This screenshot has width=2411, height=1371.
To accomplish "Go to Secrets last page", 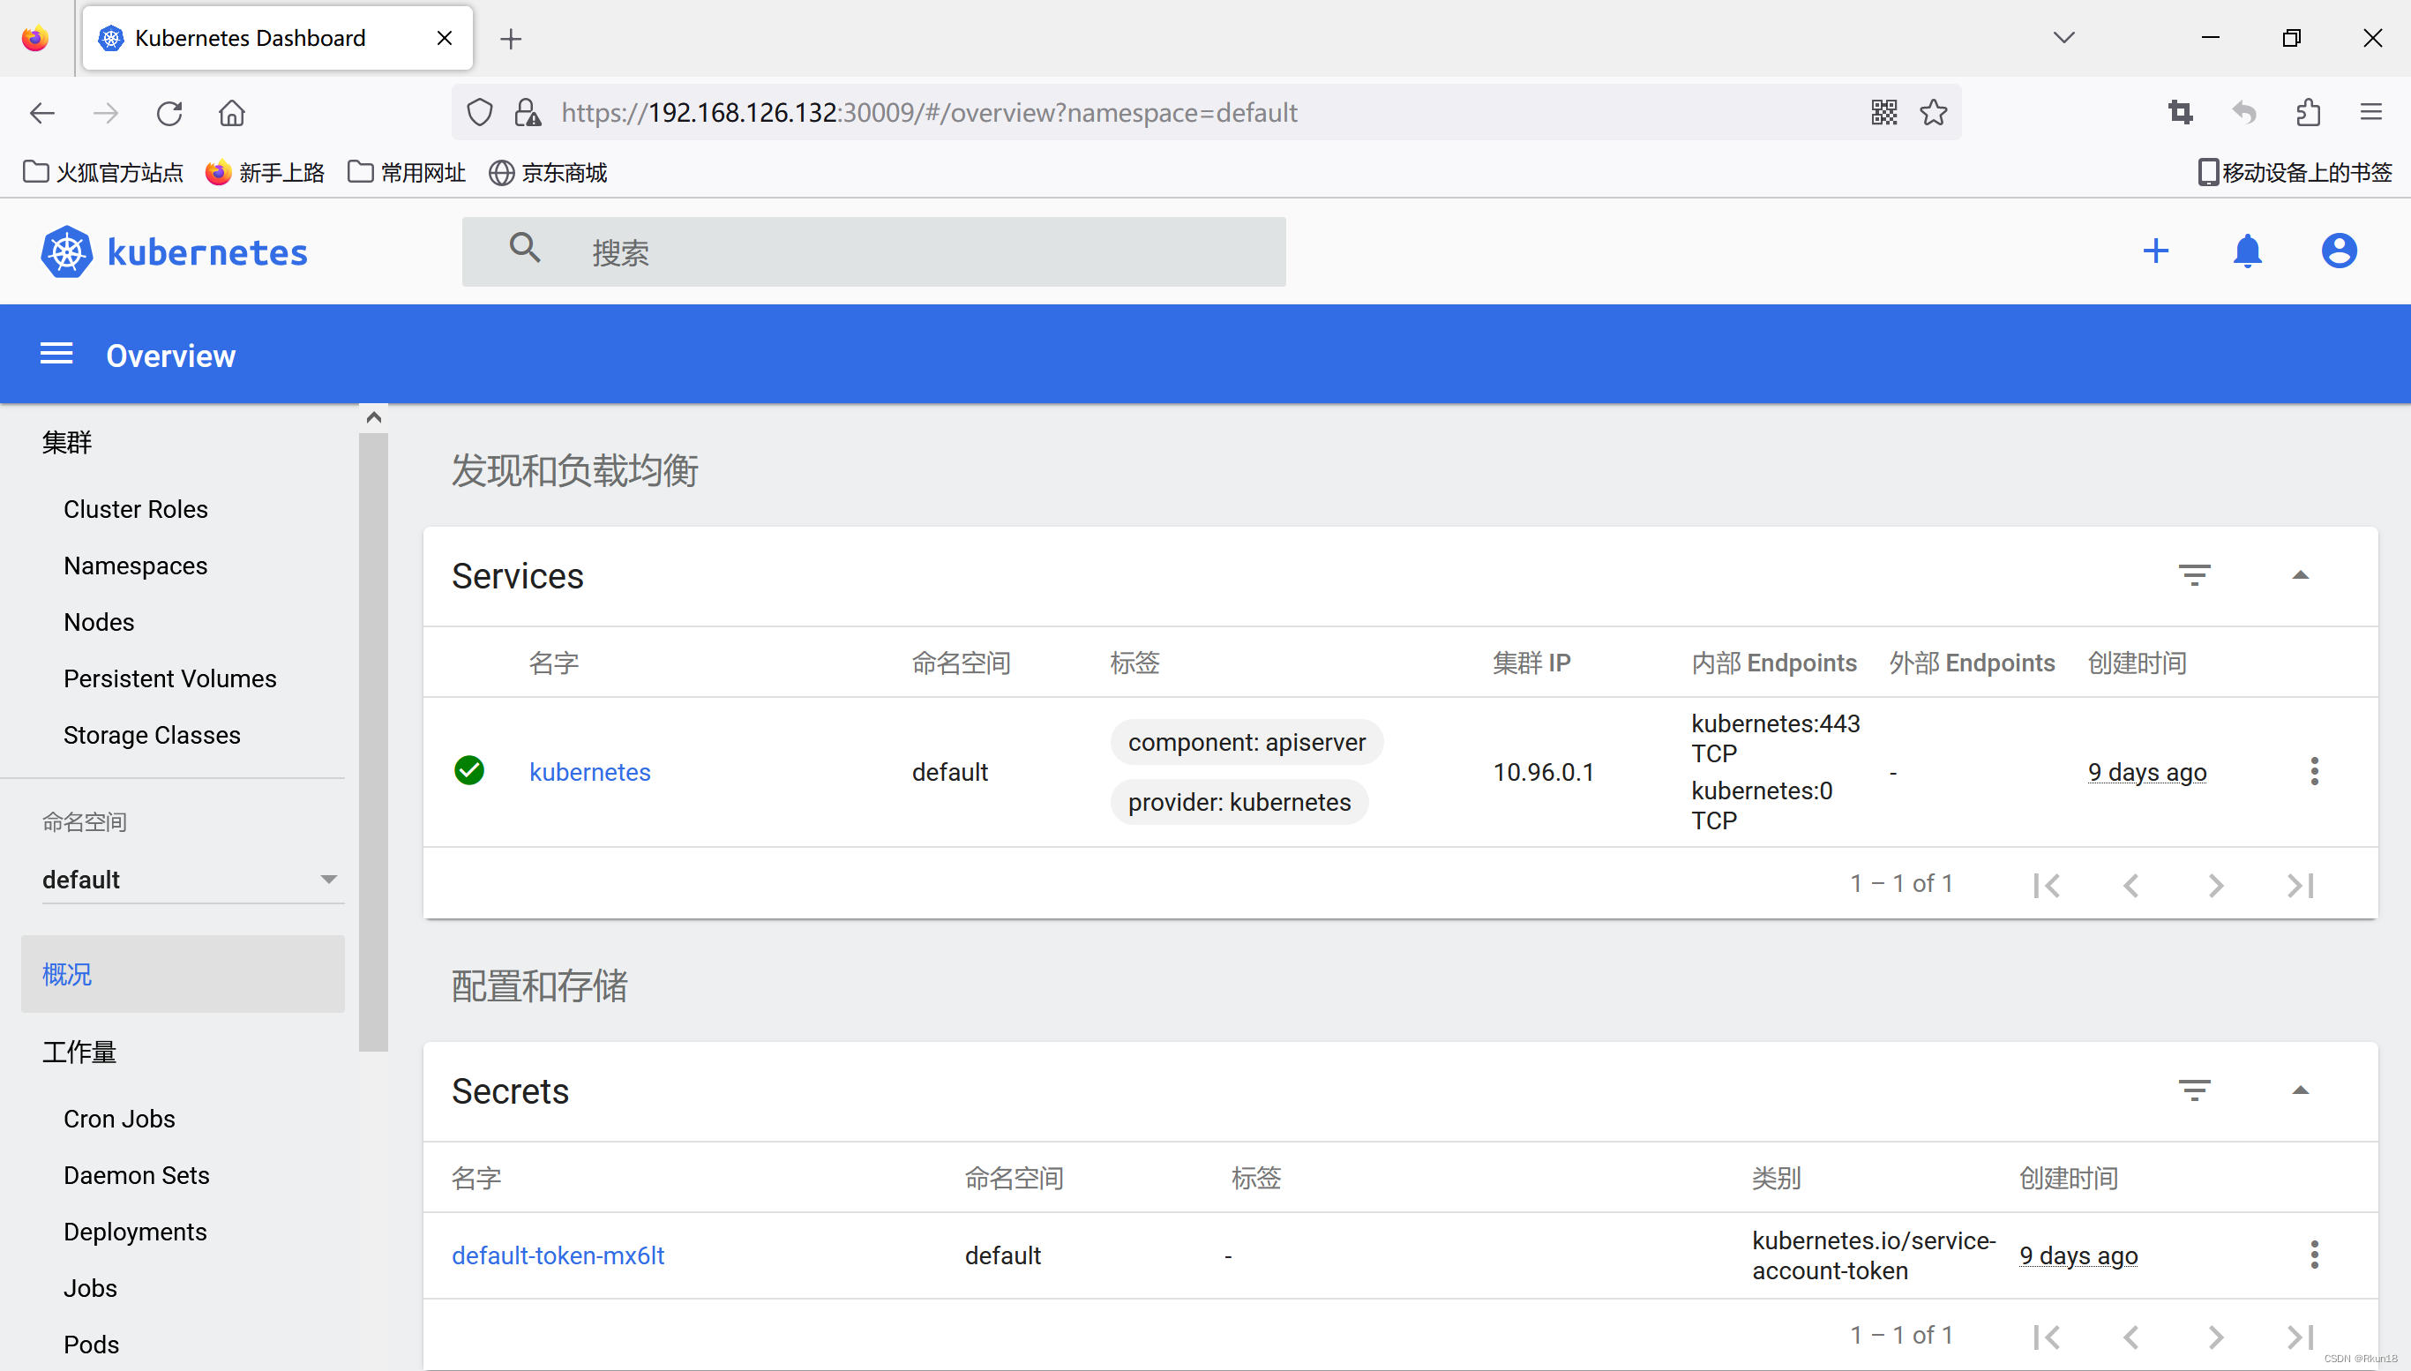I will (2300, 1337).
